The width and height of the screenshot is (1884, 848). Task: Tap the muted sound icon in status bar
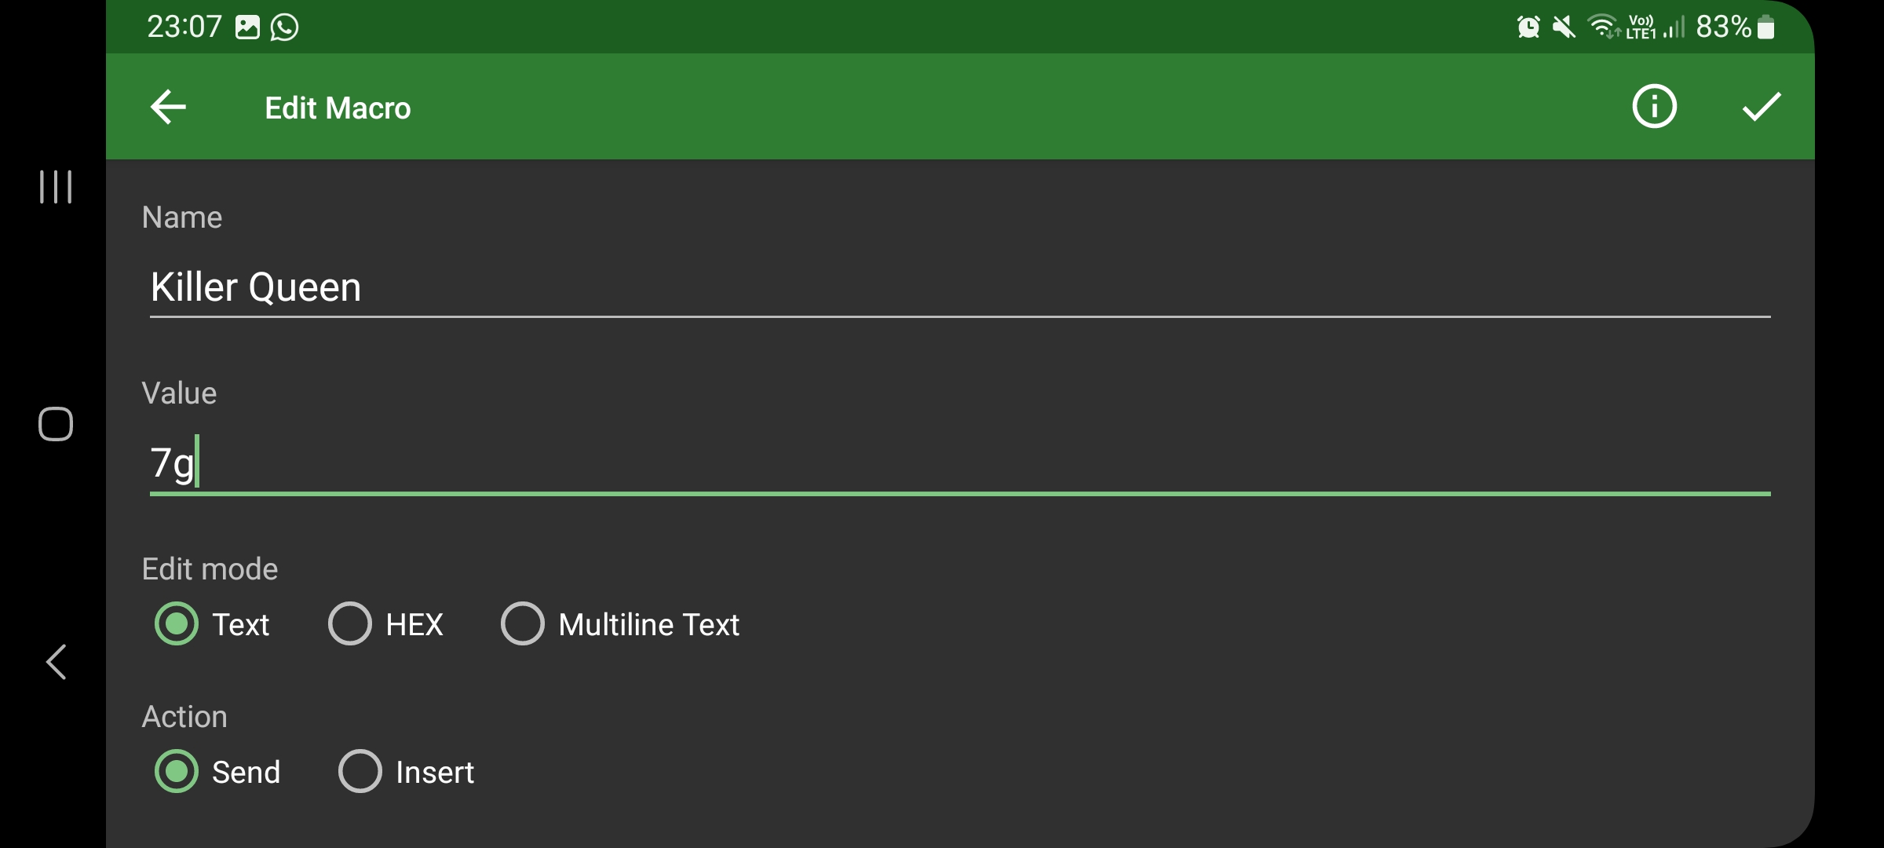[1563, 27]
